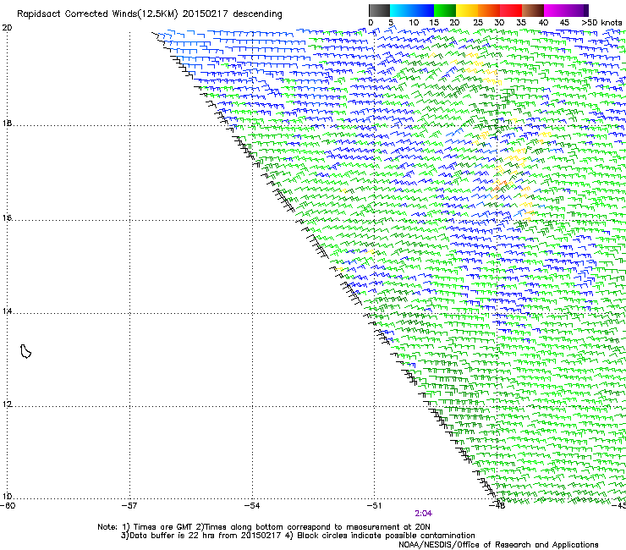
Task: Click the '5' legend scale label
Action: pyautogui.click(x=391, y=23)
